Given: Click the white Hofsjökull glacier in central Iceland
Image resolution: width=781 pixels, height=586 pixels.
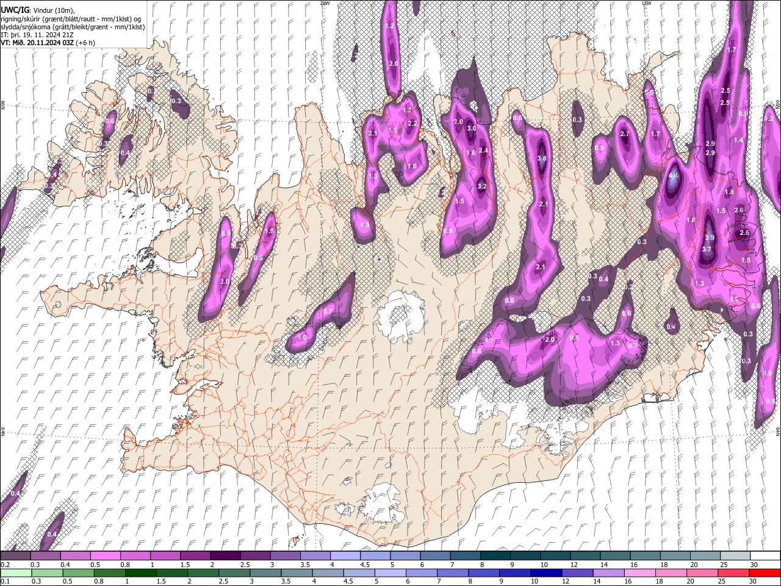Looking at the screenshot, I should coord(401,317).
